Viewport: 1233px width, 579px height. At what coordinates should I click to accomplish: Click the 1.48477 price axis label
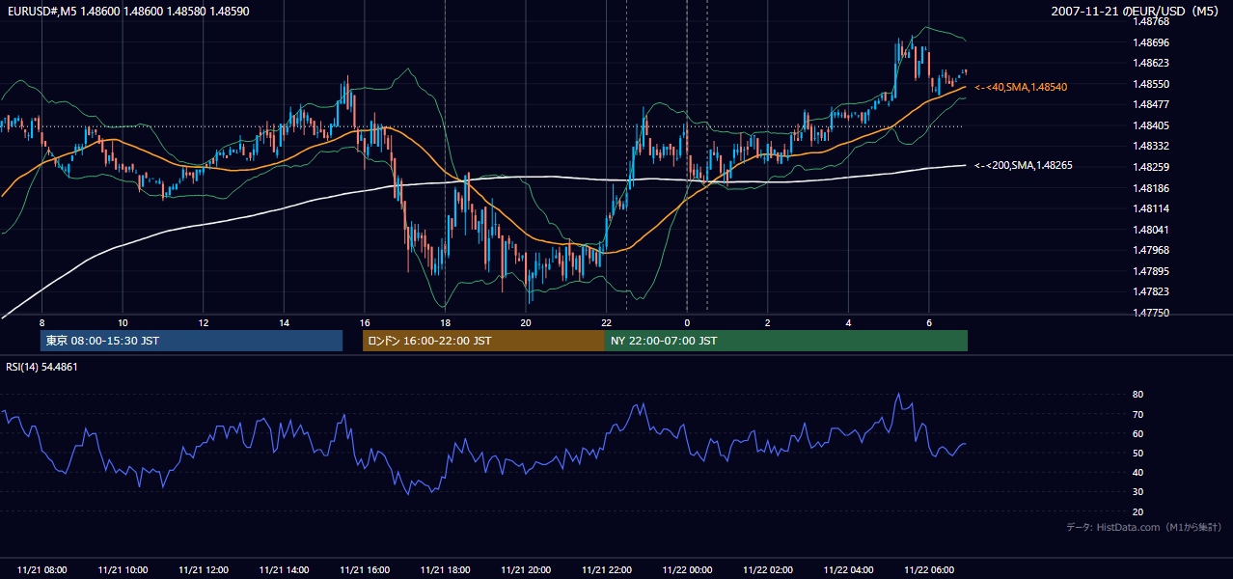pos(1153,104)
